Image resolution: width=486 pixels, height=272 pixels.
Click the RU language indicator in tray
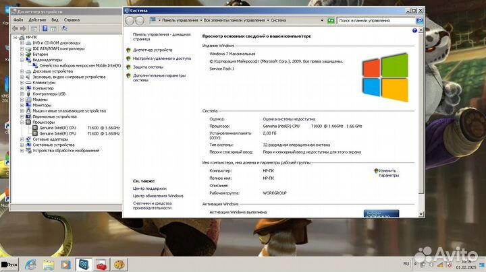point(406,264)
